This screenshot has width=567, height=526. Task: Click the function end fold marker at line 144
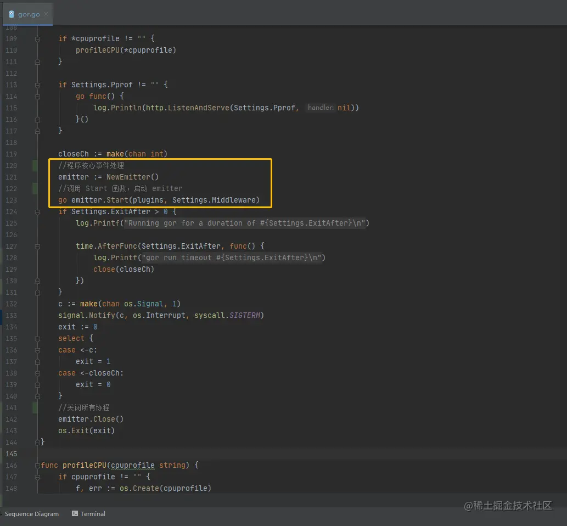[37, 443]
